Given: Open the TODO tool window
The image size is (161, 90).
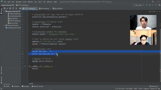Looking at the screenshot, I should click(7, 86).
